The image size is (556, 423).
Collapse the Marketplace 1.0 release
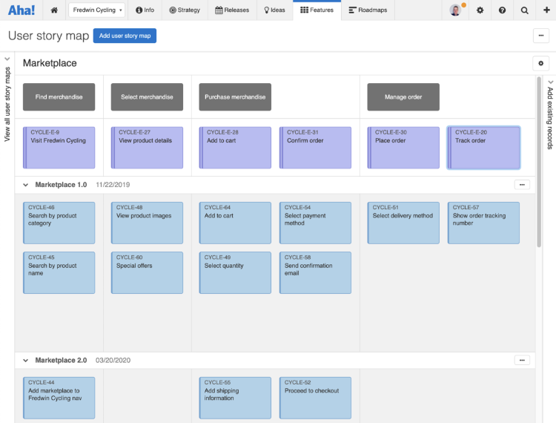click(x=26, y=185)
